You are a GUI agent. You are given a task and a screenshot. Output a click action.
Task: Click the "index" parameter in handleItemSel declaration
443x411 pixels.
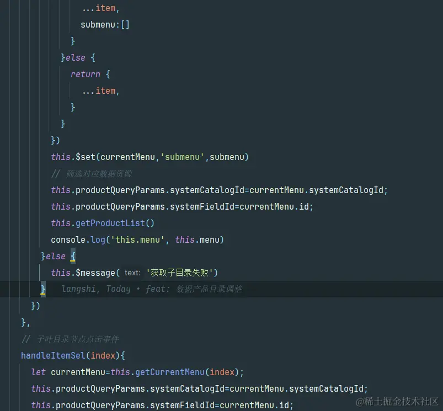103,356
